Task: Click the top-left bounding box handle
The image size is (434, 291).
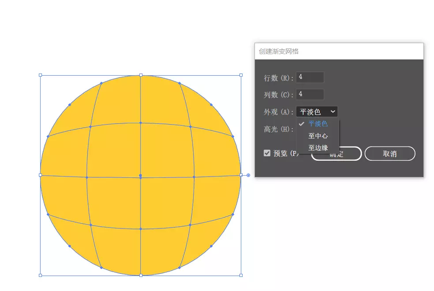Action: click(41, 75)
